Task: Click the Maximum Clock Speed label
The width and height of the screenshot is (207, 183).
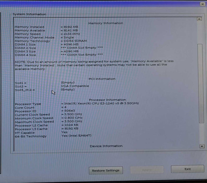Action: (x=34, y=122)
